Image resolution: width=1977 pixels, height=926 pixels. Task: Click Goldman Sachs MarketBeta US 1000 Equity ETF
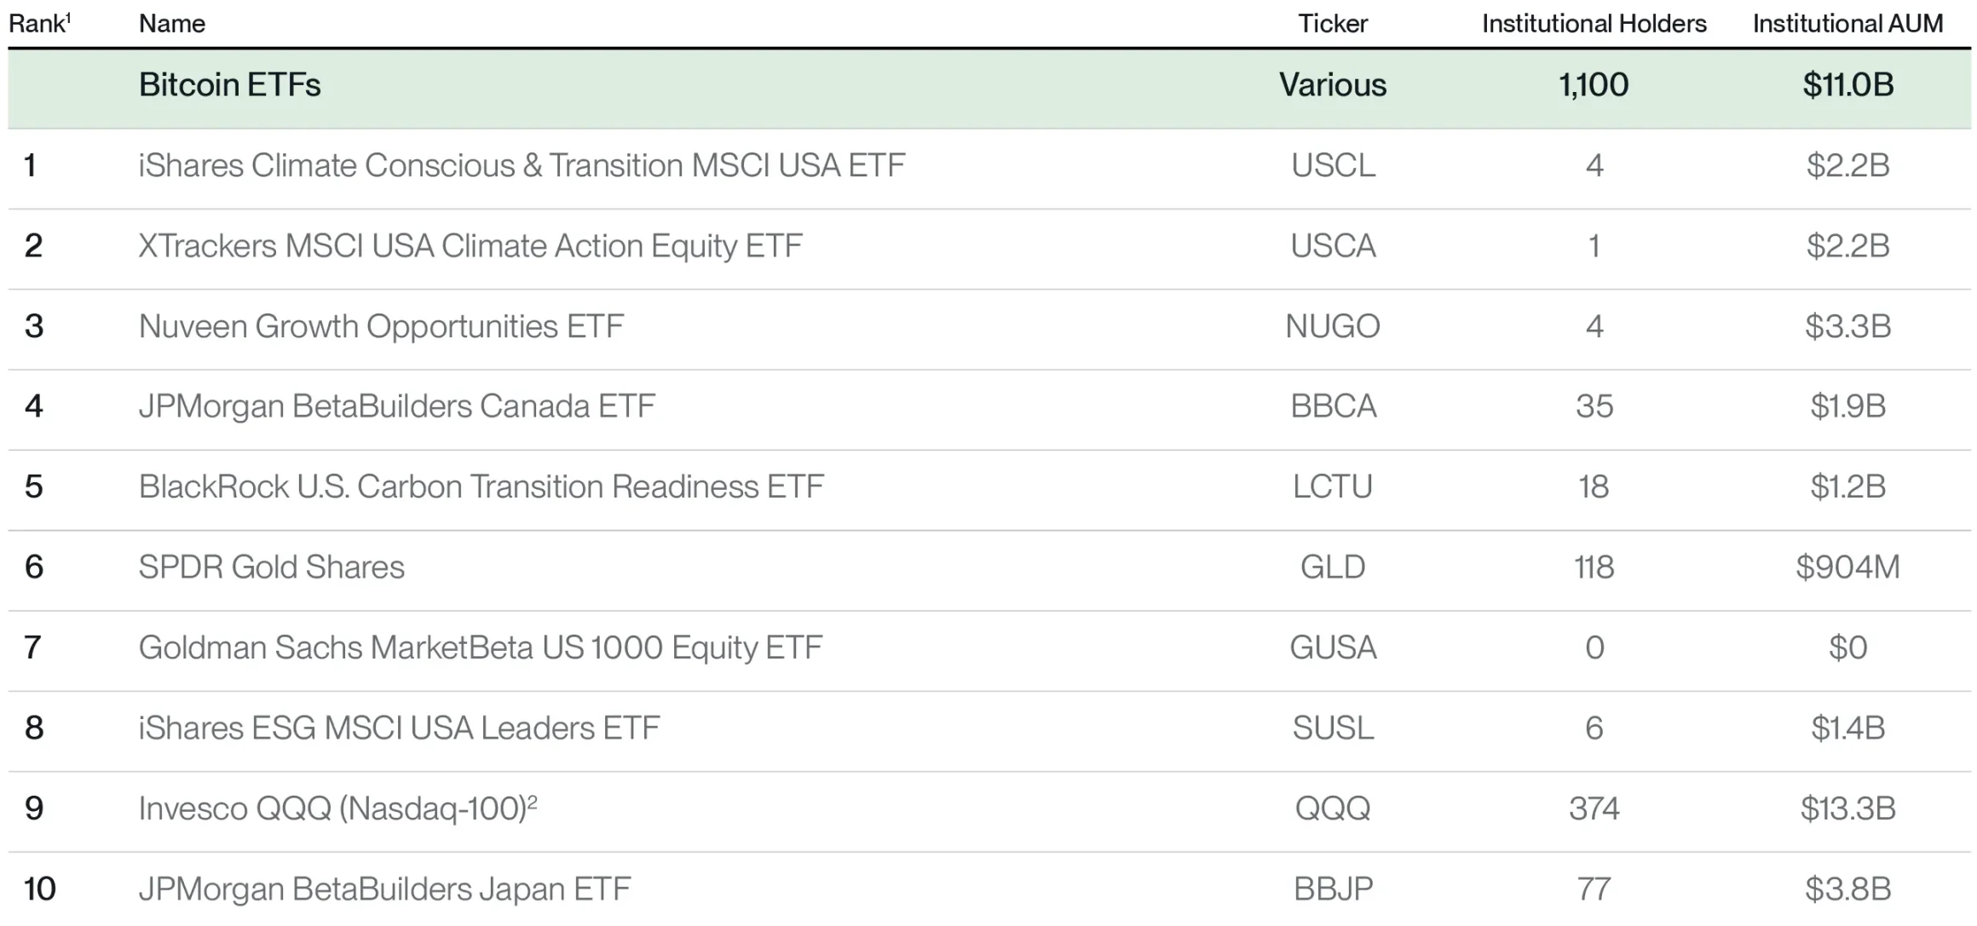coord(480,647)
